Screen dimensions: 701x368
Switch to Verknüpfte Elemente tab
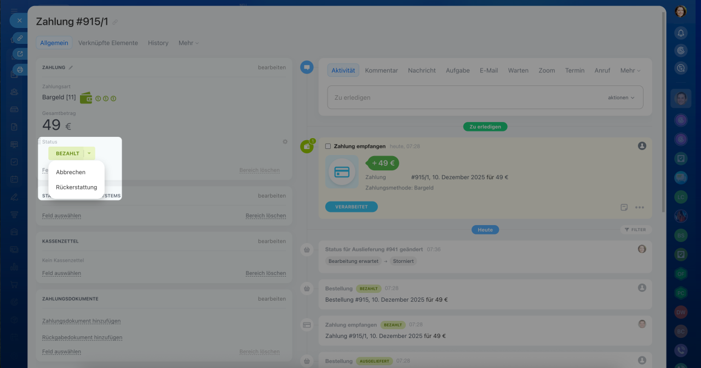tap(108, 43)
